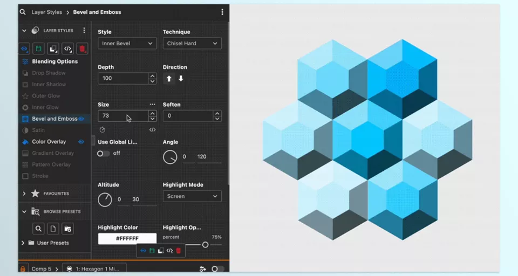Toggle Use Global Light switch

[103, 154]
